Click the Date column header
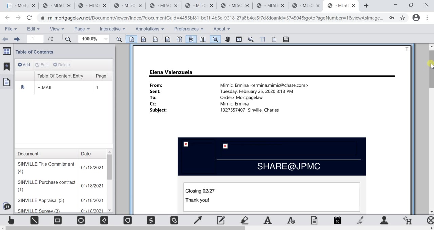Viewport: 434px width, 230px height. click(93, 154)
